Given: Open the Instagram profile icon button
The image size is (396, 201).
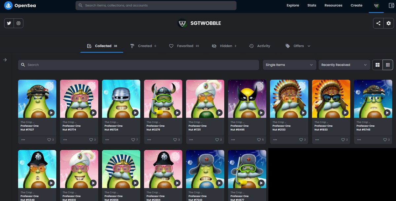Looking at the screenshot, I should click(x=18, y=23).
